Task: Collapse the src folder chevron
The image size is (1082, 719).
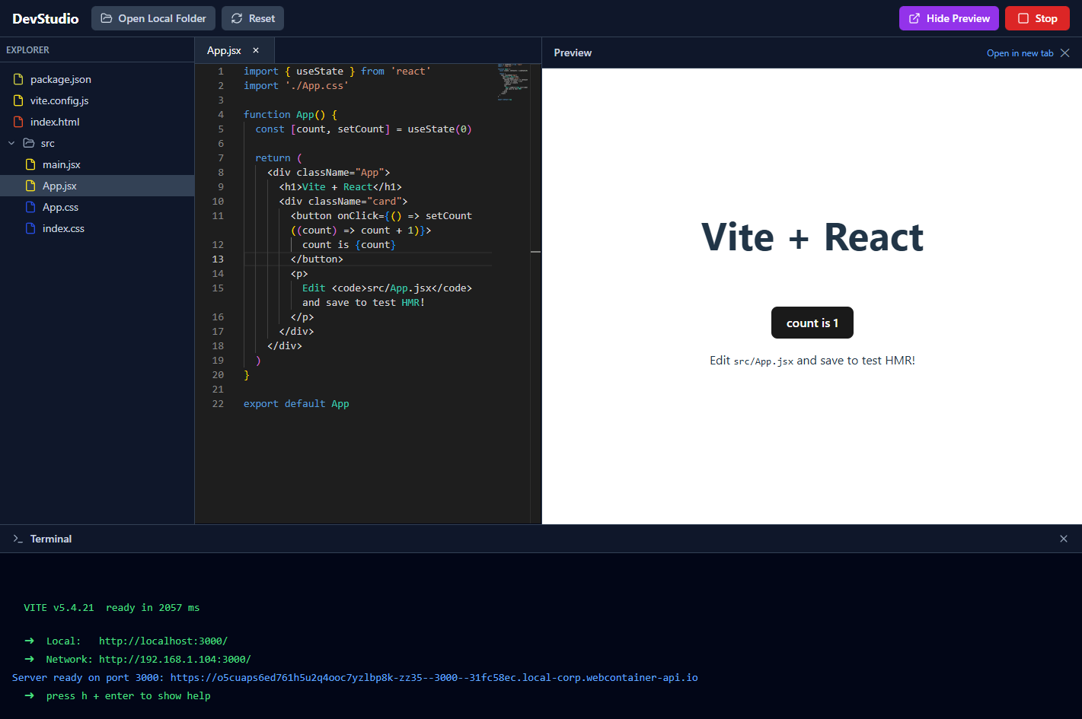Action: point(11,143)
